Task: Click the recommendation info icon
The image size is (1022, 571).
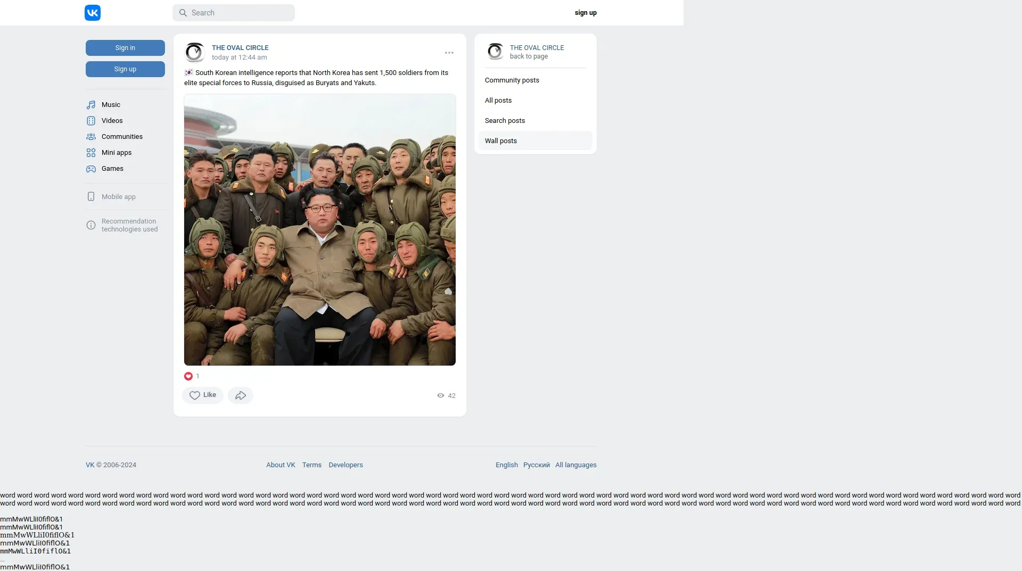Action: point(91,225)
